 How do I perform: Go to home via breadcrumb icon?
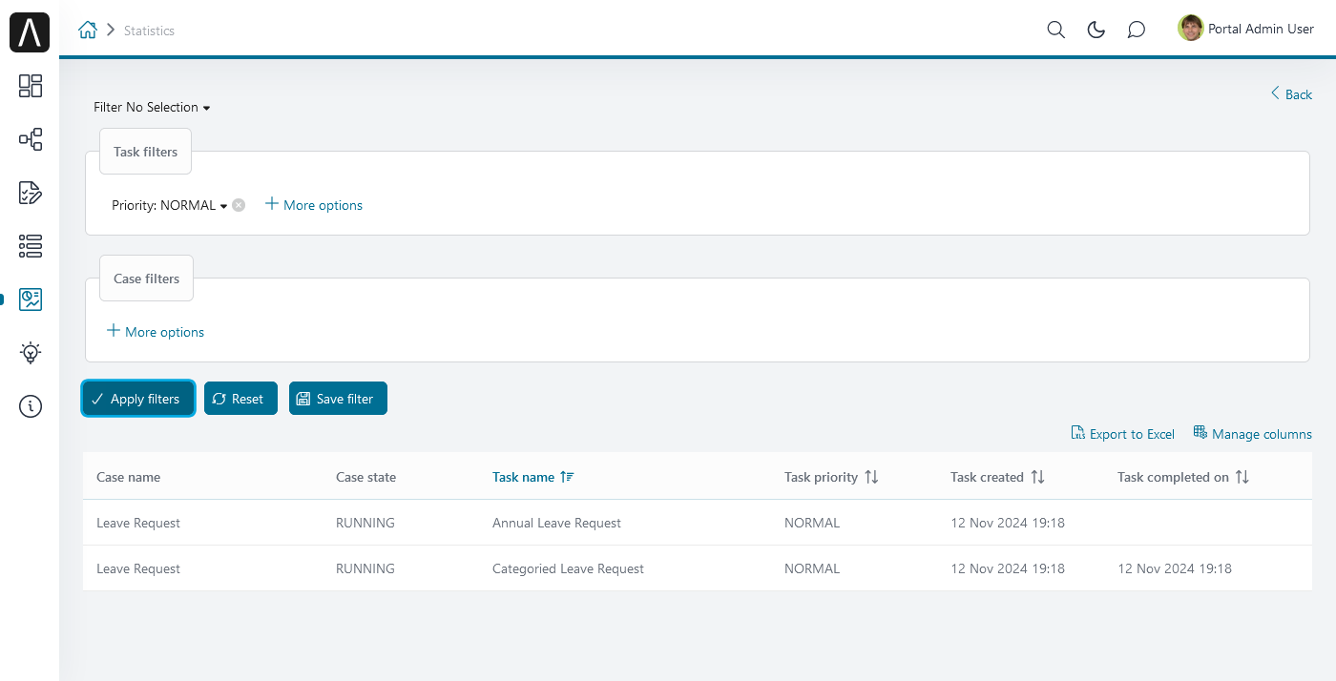[88, 30]
